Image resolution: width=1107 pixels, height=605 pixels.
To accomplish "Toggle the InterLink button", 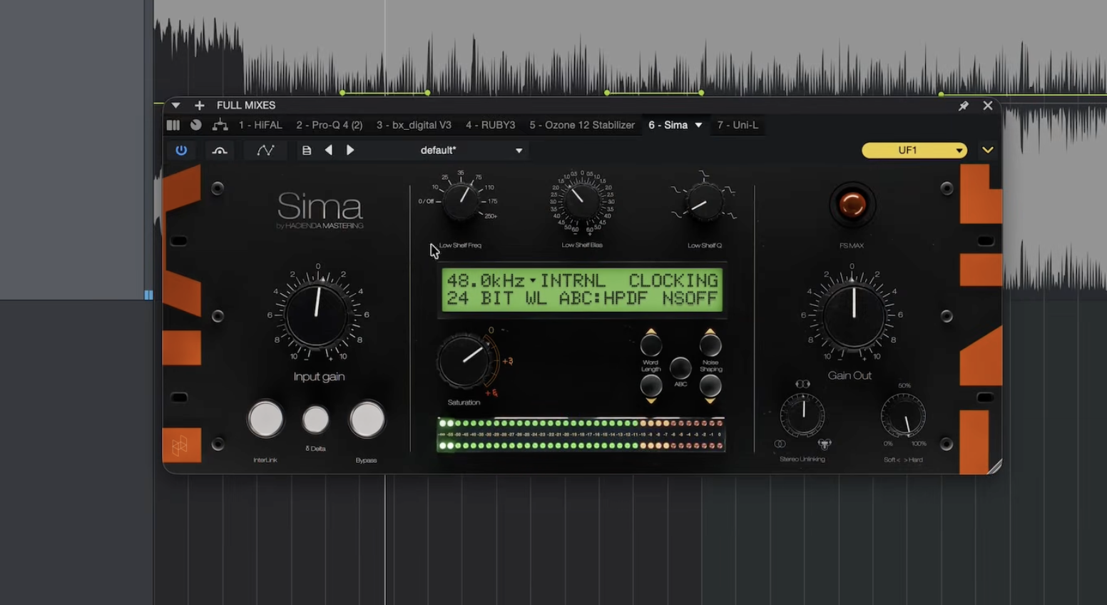I will tap(265, 419).
